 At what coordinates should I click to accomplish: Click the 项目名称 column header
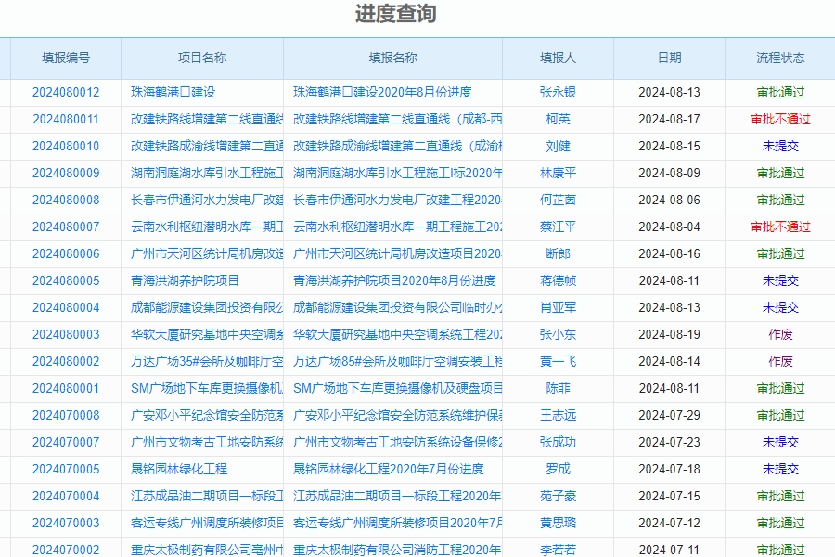coord(201,58)
